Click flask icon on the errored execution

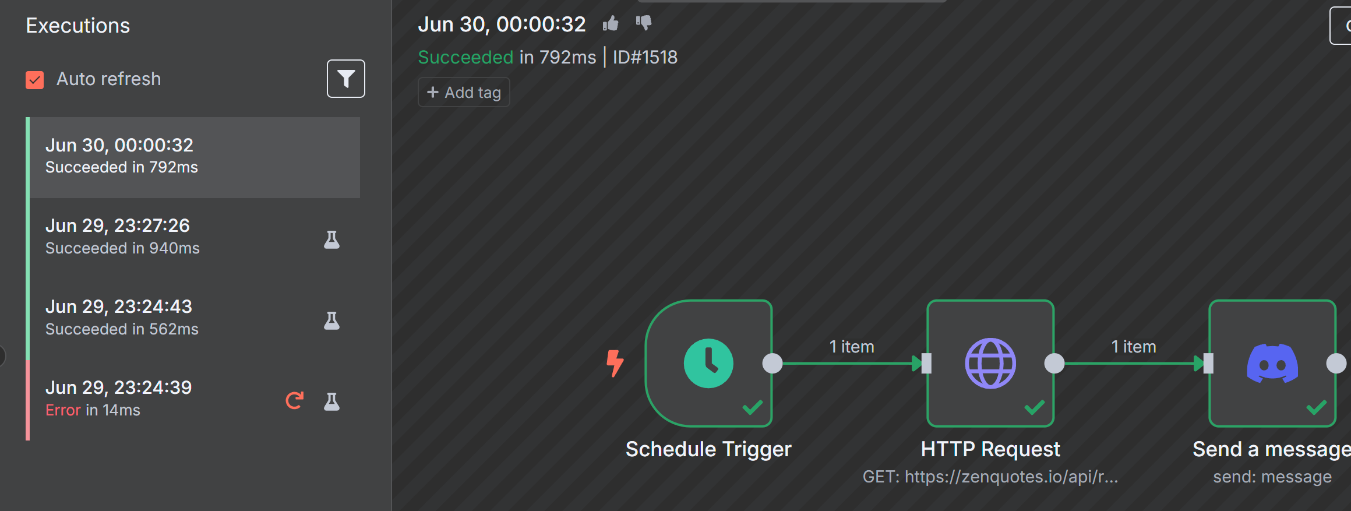coord(331,401)
